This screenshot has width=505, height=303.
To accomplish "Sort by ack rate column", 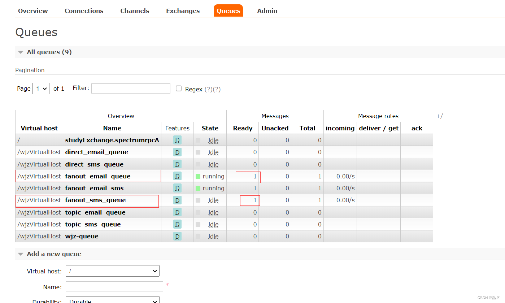I will (x=417, y=128).
